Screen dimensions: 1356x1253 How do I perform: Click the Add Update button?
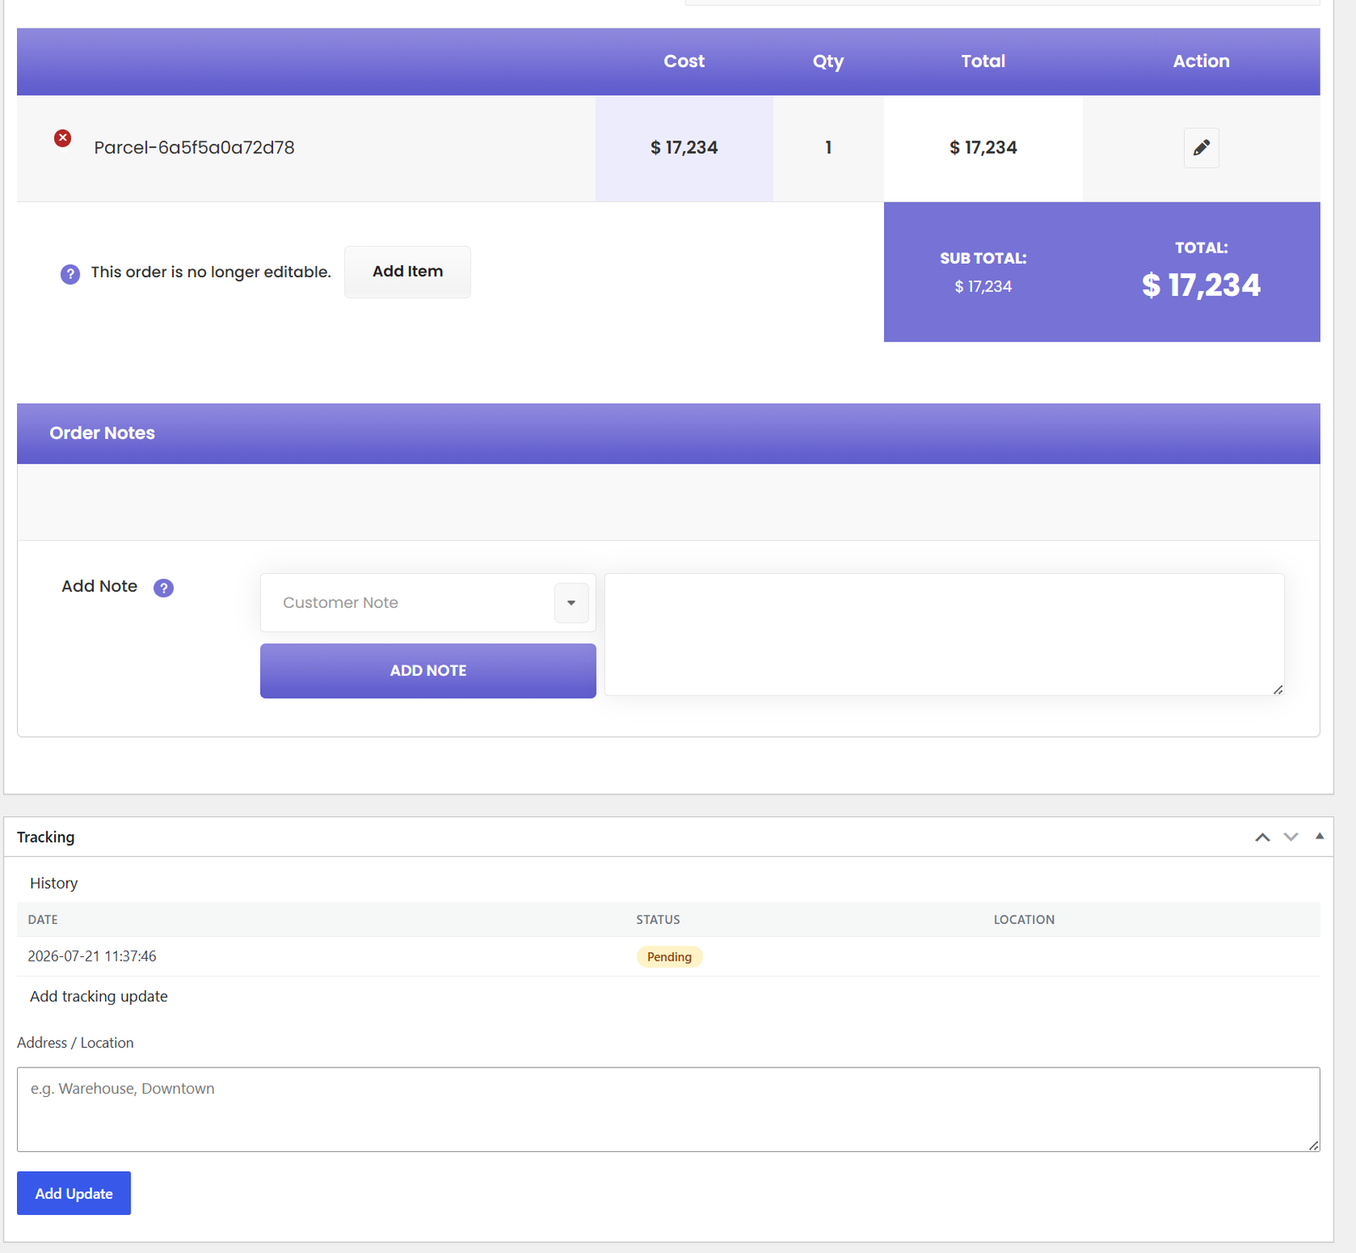pos(74,1193)
